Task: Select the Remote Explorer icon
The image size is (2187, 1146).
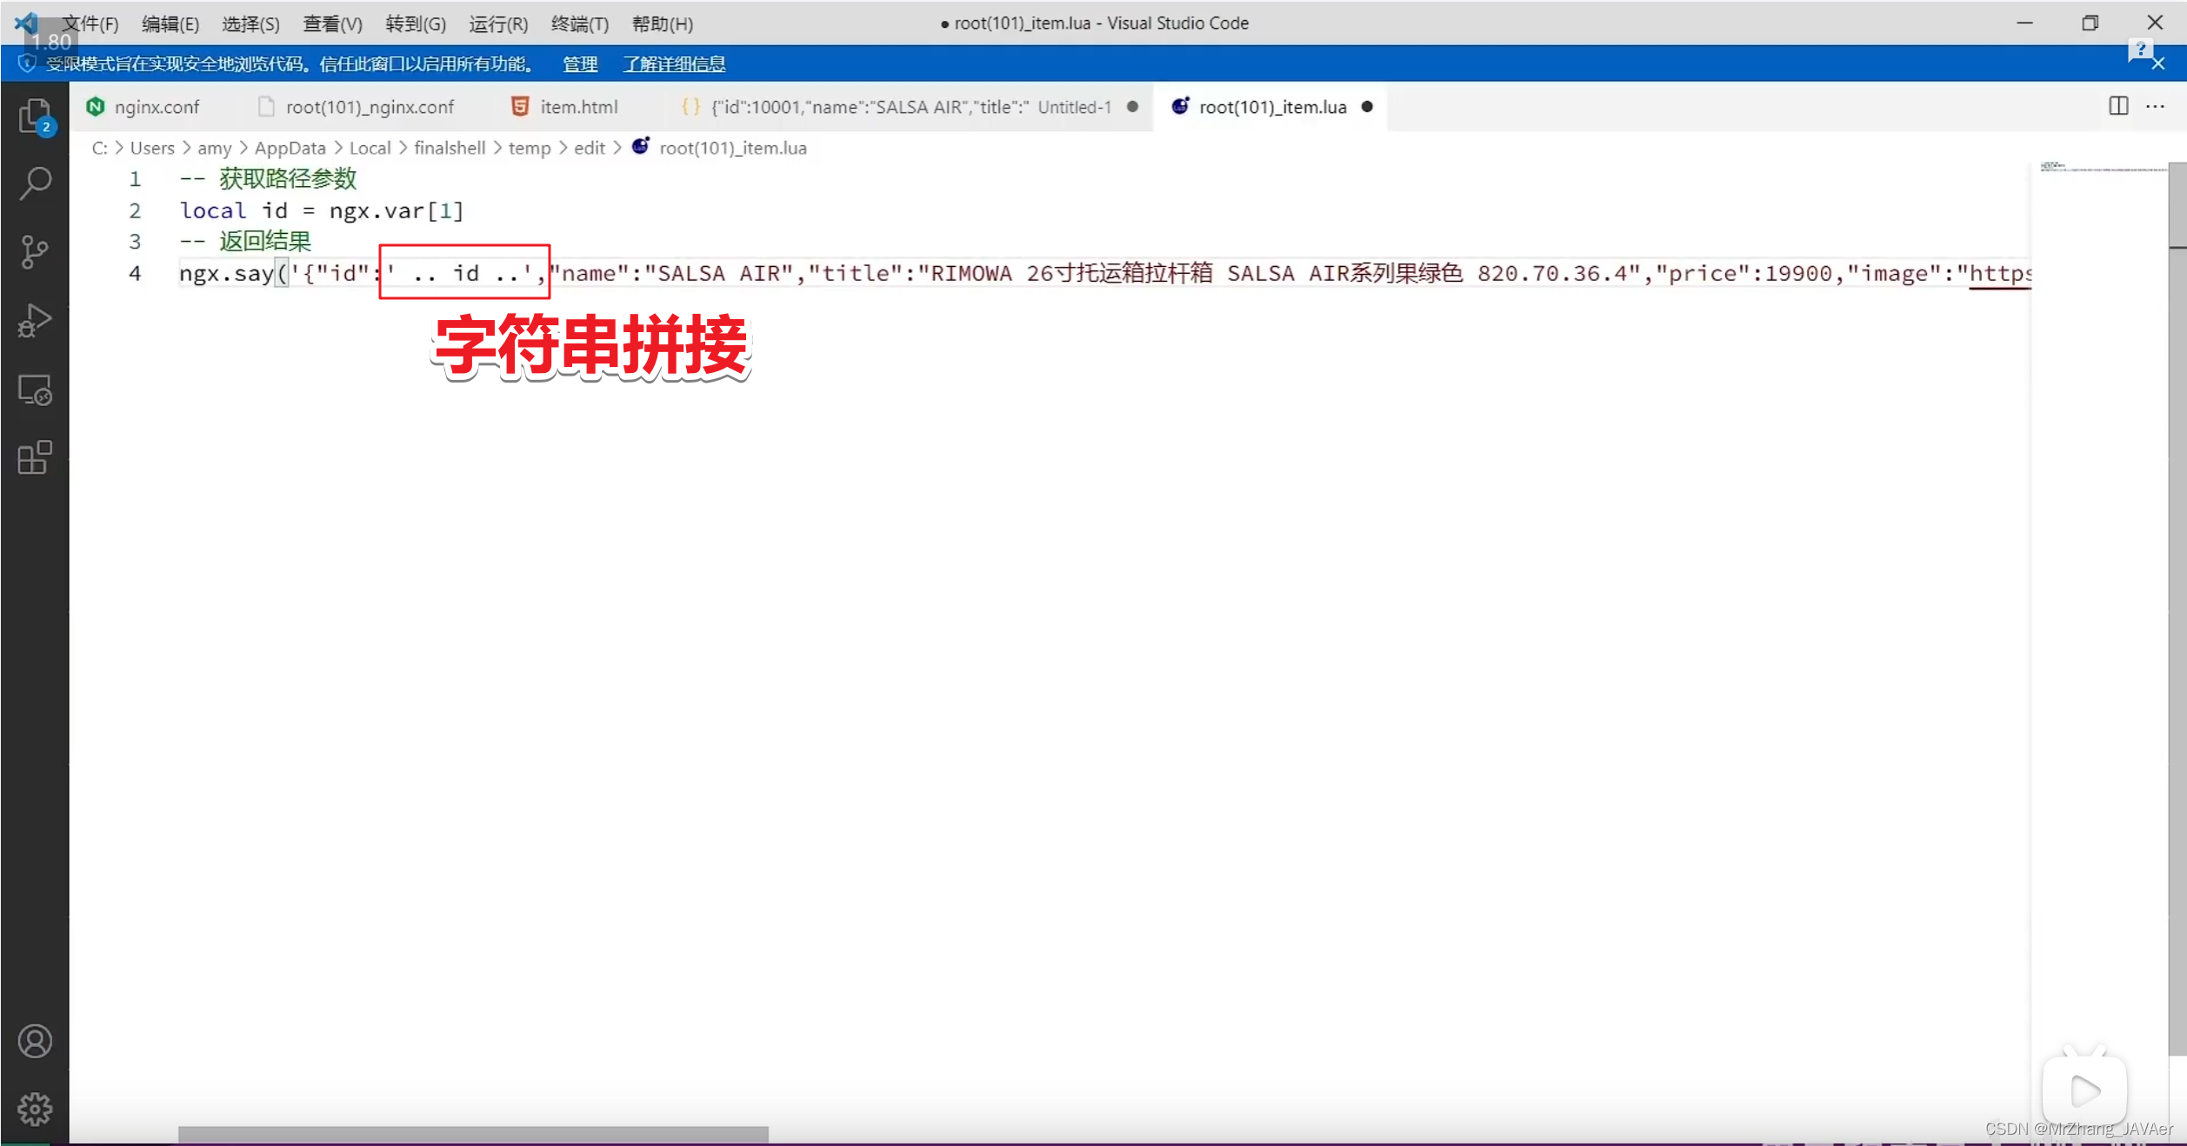Action: (35, 390)
